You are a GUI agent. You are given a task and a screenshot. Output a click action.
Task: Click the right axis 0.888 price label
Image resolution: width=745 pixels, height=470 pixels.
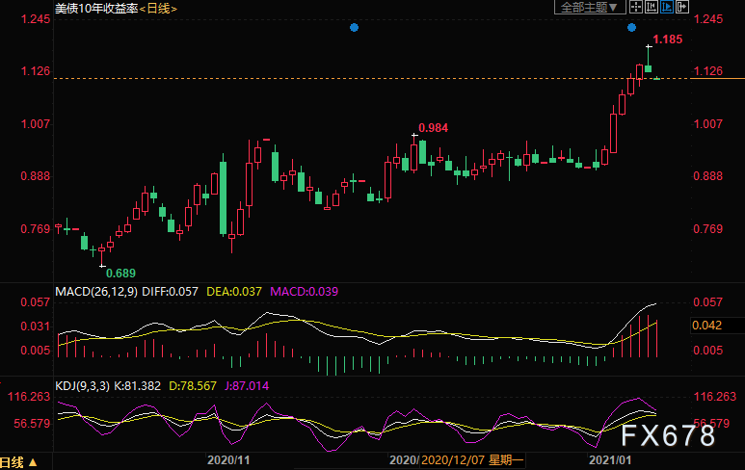coord(708,176)
